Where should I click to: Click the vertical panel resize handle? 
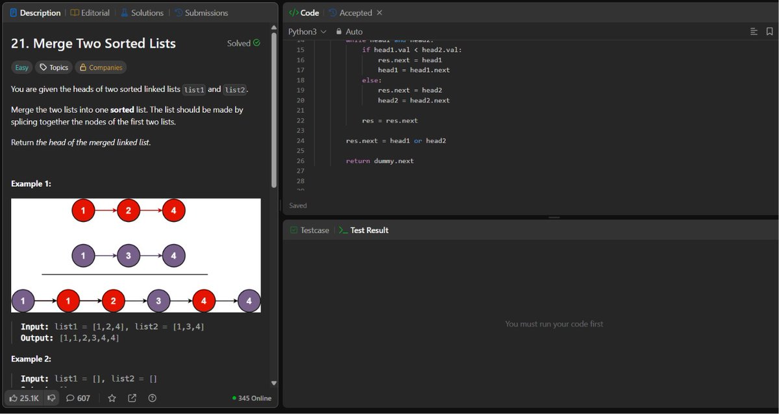(x=280, y=206)
